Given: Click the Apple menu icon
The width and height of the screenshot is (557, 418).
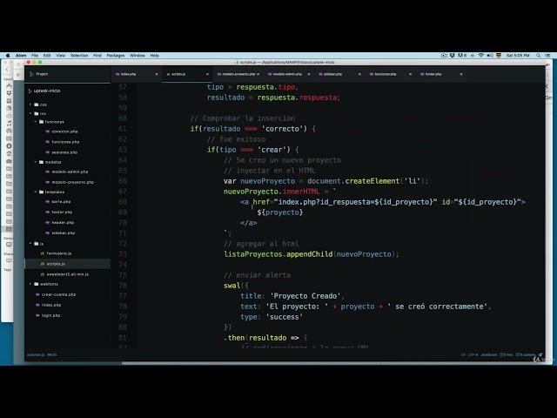Looking at the screenshot, I should tap(10, 55).
